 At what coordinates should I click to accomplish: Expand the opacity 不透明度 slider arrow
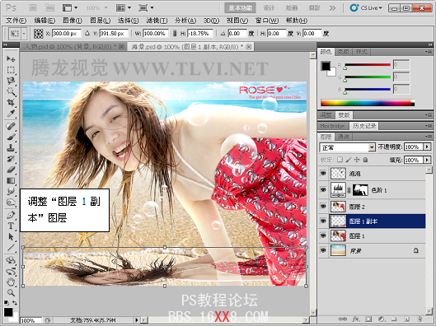point(427,147)
